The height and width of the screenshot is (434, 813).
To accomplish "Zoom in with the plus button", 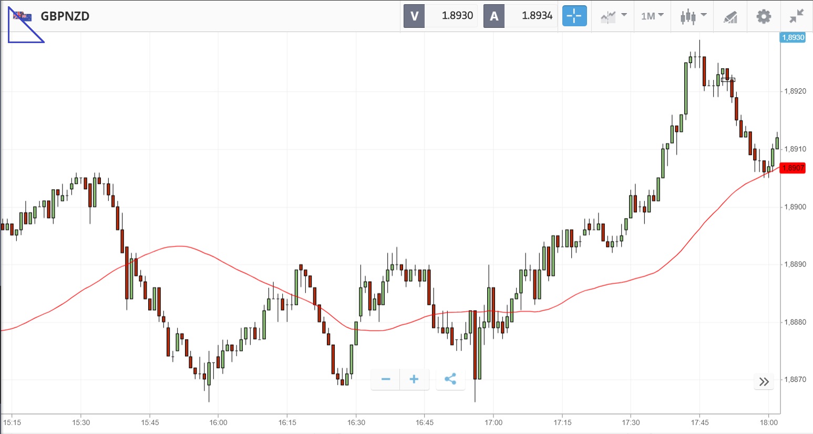I will (x=414, y=379).
